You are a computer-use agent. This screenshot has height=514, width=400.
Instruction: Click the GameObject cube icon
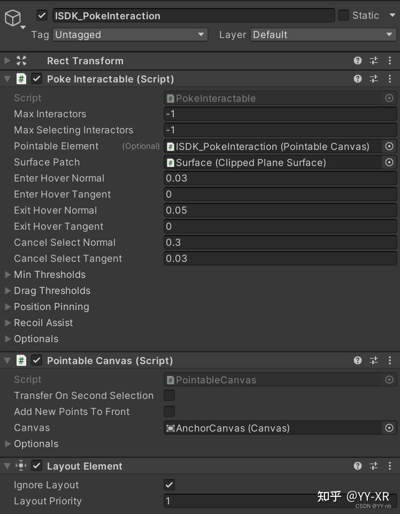(x=12, y=18)
